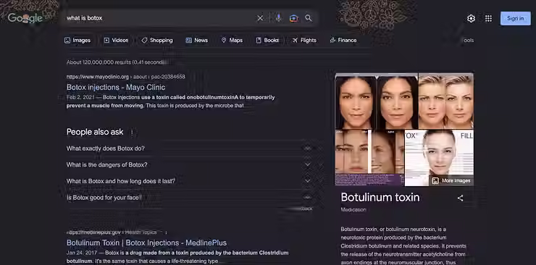The image size is (536, 265).
Task: Submit search with the magnifier icon
Action: (x=309, y=18)
